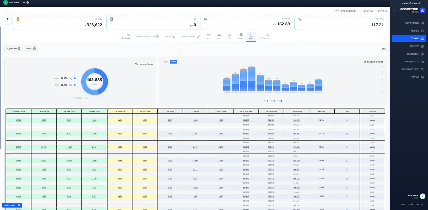Collapse the summary cards with arrow button
Viewport: 428px width, 210px height.
(x=8, y=19)
